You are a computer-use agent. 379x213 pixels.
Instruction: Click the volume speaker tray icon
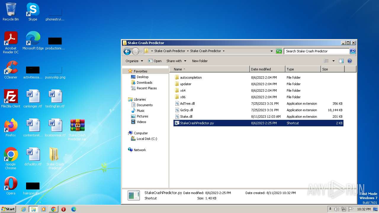pos(337,209)
